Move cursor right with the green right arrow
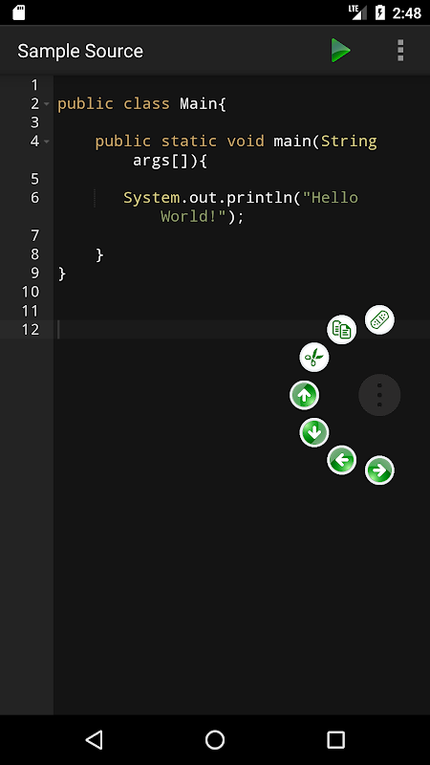 tap(379, 470)
